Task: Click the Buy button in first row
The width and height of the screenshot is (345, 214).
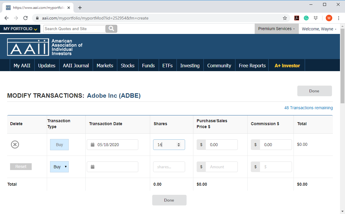Action: coord(60,145)
